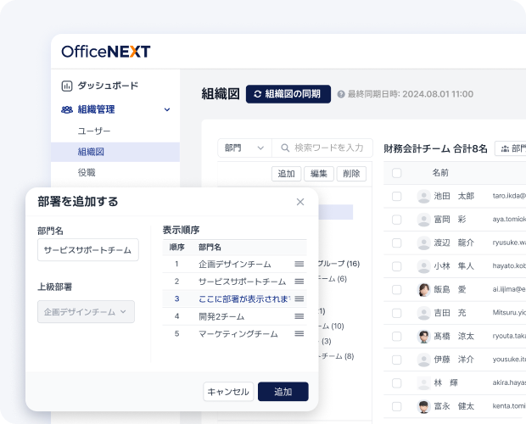Click drag handle for マーケティングチーム row

[299, 334]
